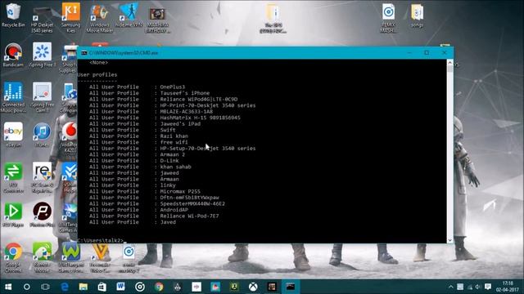Open the Action Center notifications icon
Viewport: 524px width, 294px height.
(x=488, y=287)
